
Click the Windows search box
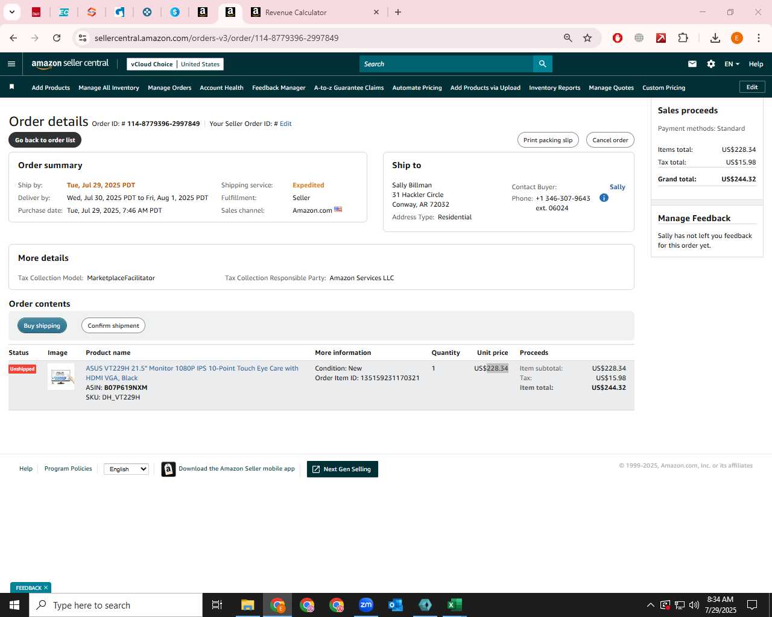coord(116,605)
